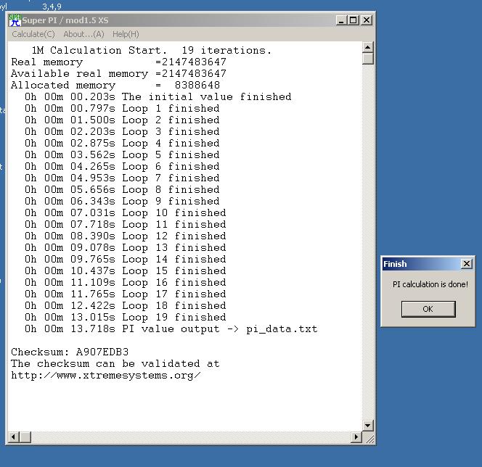The height and width of the screenshot is (467, 482).
Task: Click the 'Loop 9 finished' line
Action: click(122, 201)
